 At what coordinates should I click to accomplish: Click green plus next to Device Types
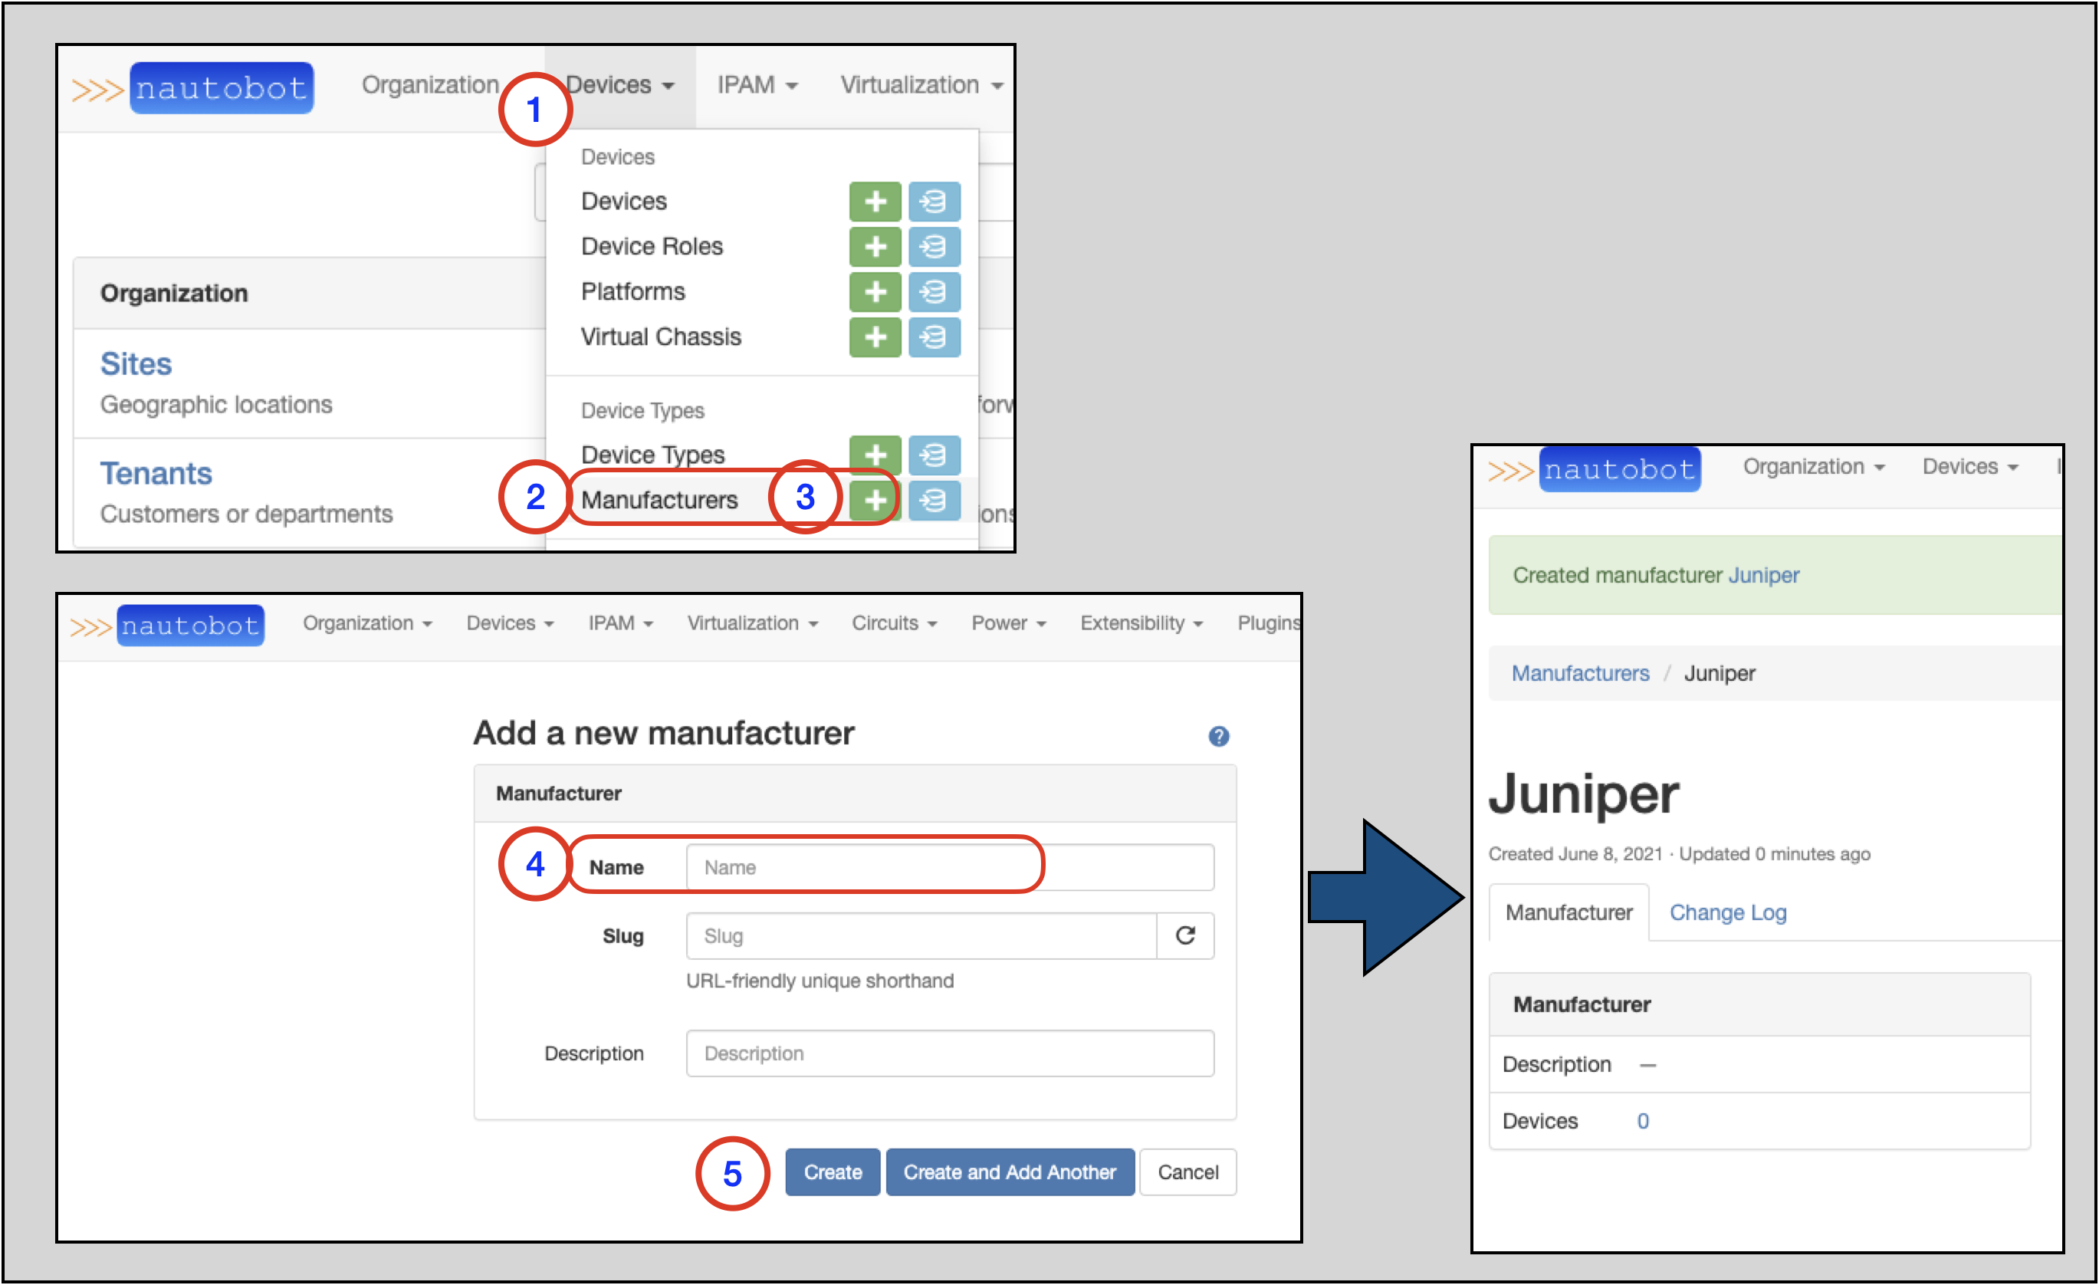875,455
